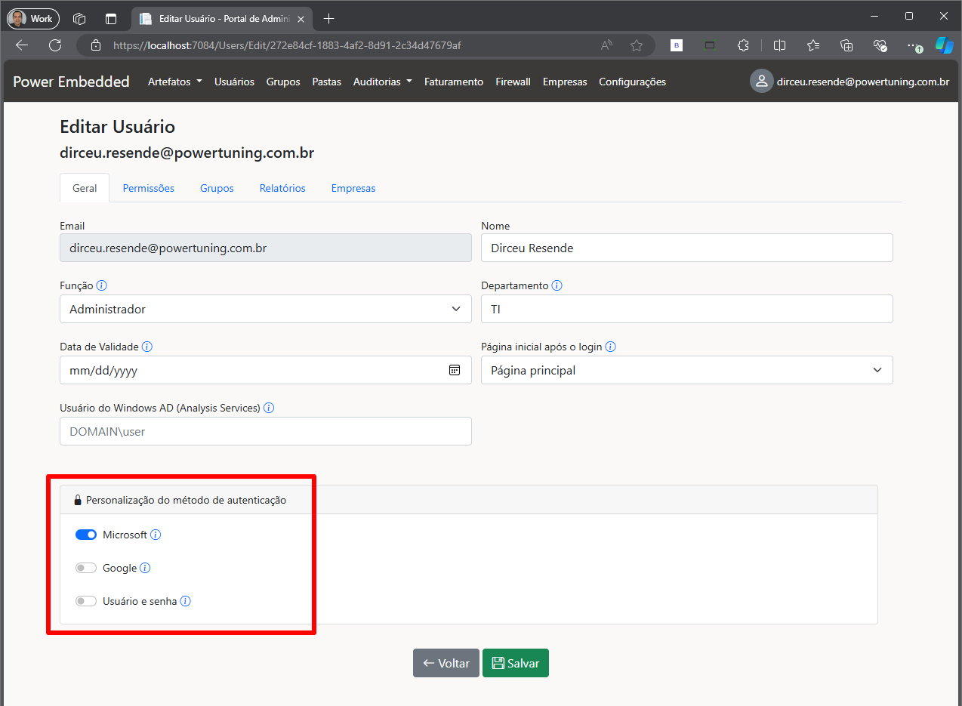Screen dimensions: 962x706
Task: Open the Relatórios tab
Action: (282, 188)
